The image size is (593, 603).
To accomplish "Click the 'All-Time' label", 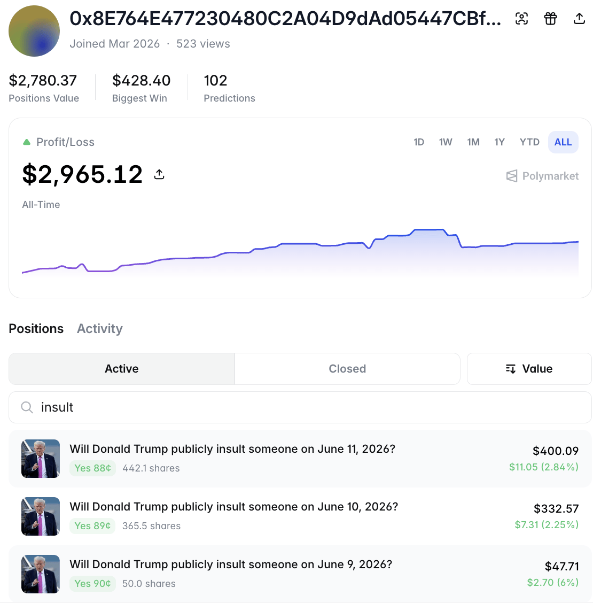I will [41, 205].
